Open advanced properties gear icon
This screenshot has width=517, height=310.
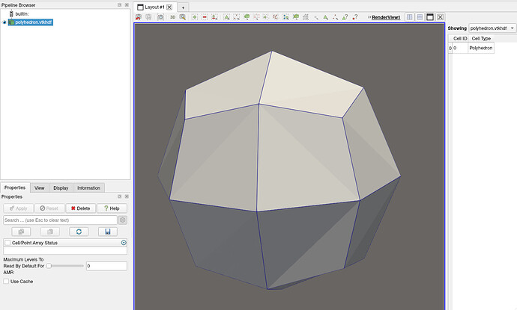[x=124, y=220]
